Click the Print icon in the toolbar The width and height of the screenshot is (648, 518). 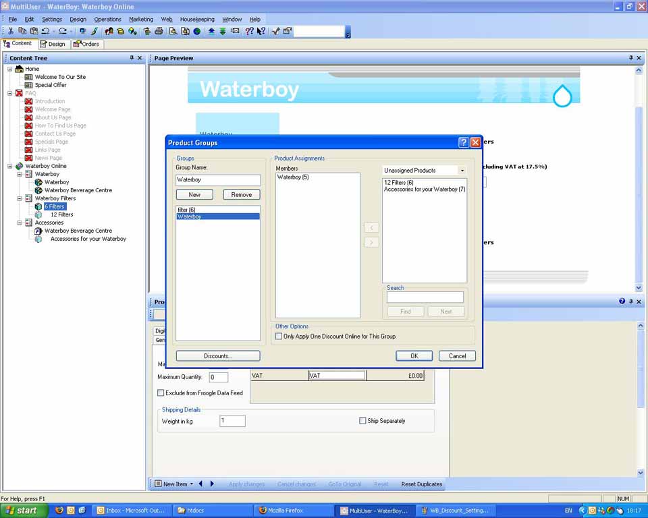(159, 31)
